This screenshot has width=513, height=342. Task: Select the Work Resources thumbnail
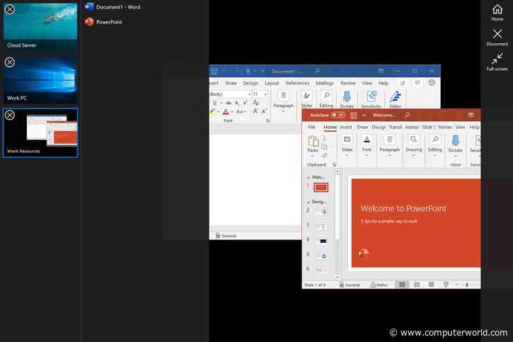point(40,133)
